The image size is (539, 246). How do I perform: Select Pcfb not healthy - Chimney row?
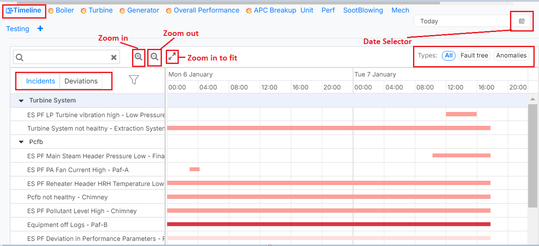87,197
